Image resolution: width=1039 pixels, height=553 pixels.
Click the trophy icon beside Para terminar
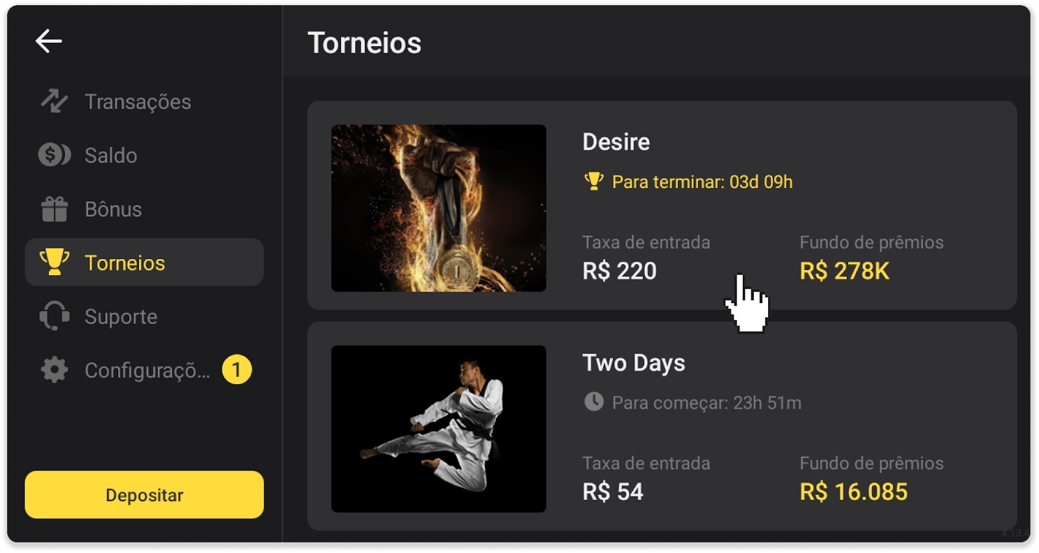(594, 181)
